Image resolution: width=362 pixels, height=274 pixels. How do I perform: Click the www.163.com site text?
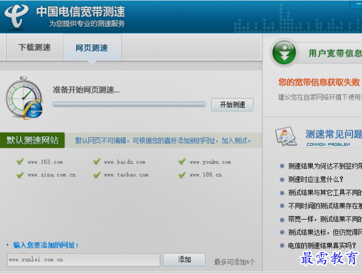pyautogui.click(x=45, y=162)
